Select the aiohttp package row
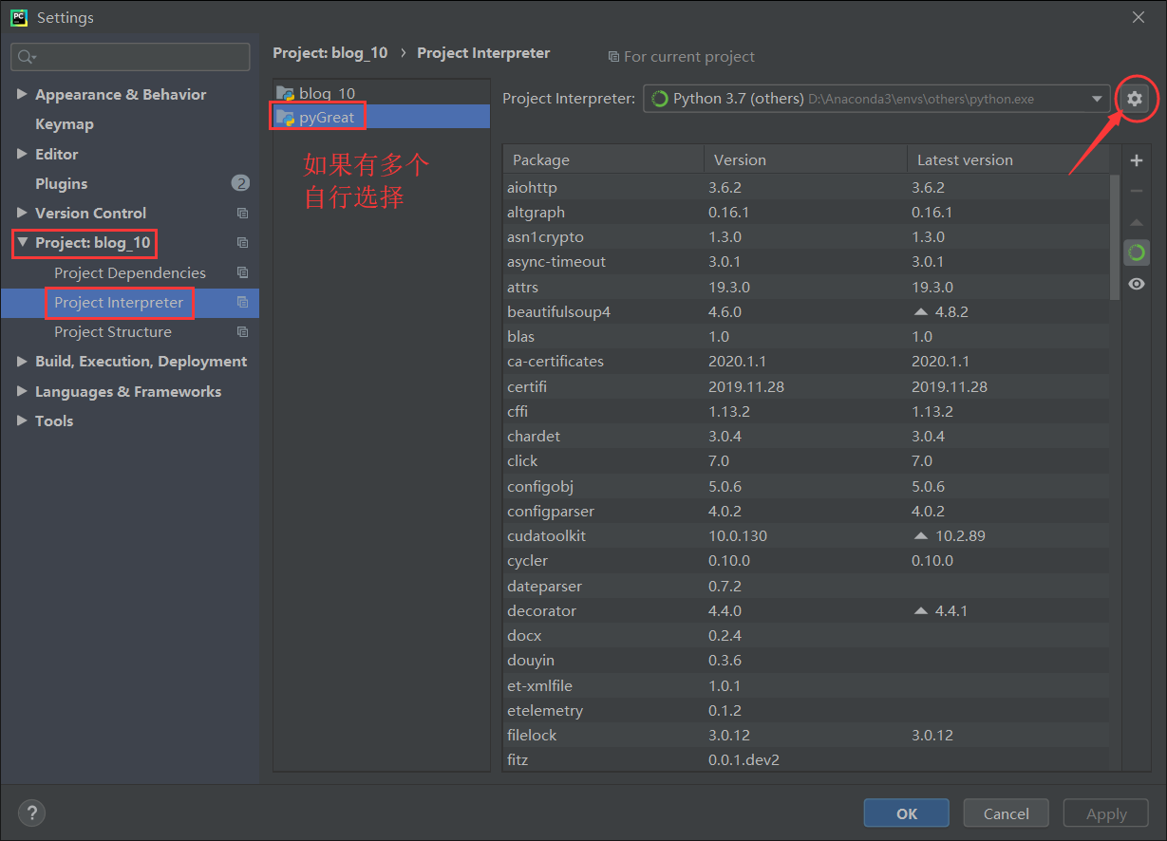The height and width of the screenshot is (841, 1167). (805, 187)
